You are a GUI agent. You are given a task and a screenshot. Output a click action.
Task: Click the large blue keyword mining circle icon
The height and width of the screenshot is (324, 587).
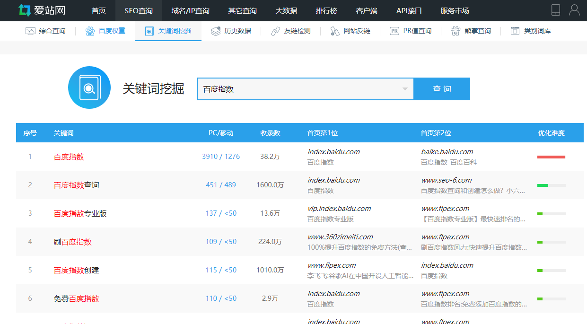[89, 88]
